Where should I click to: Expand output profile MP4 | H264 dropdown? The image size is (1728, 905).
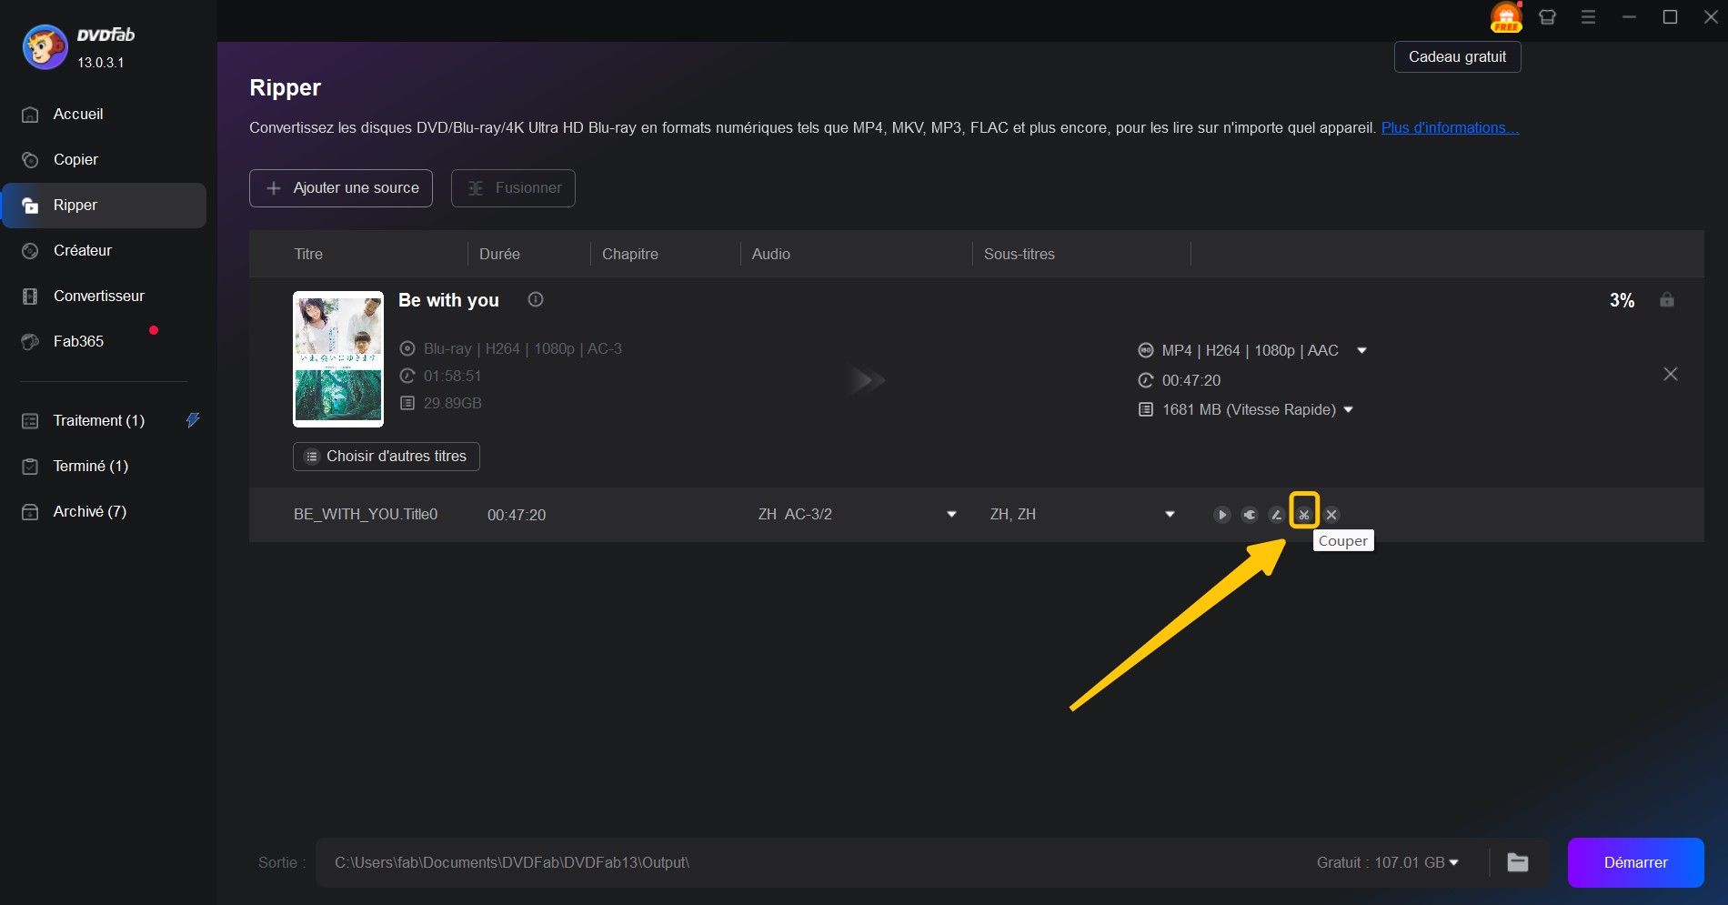coord(1361,351)
